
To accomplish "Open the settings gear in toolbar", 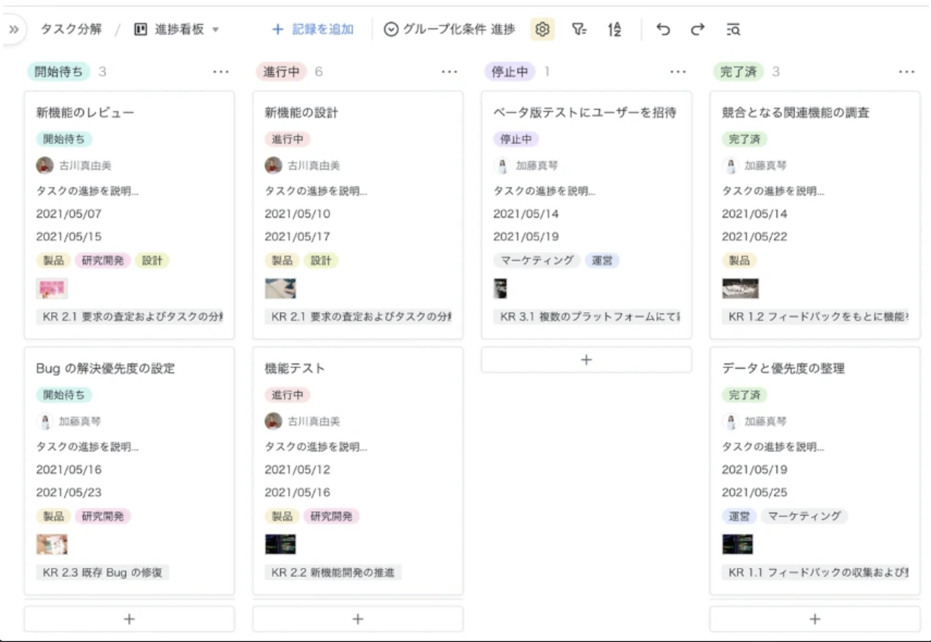I will 542,29.
